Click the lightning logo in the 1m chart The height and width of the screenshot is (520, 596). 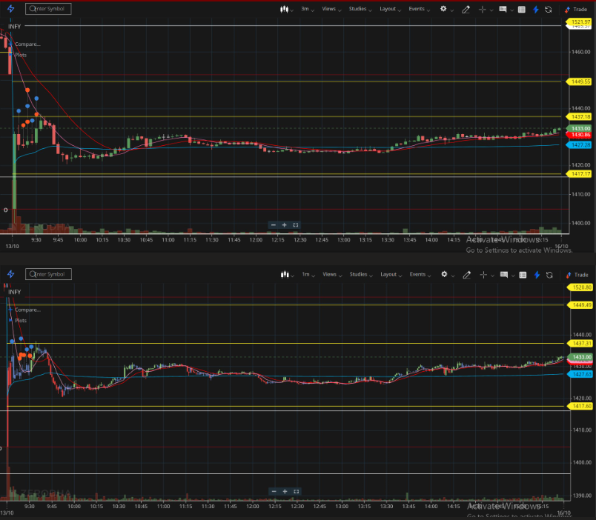point(10,274)
